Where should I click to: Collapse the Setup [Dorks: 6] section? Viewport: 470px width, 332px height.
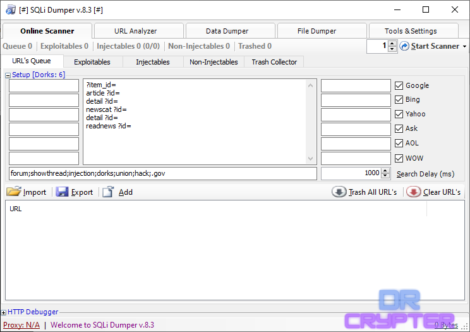tap(8, 75)
